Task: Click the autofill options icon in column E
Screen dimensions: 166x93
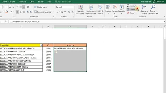Action: click(56, 52)
